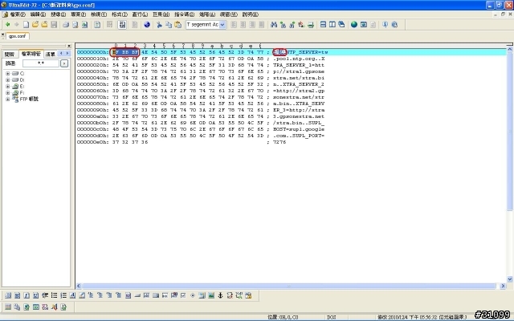
Task: Click the '.pool.ntp.org..X' ASCII text
Action: pyautogui.click(x=299, y=59)
